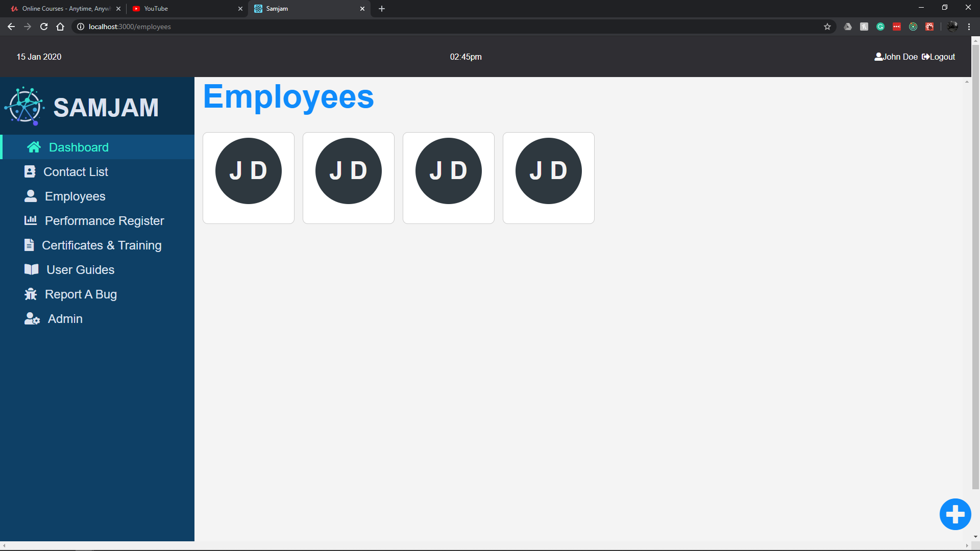Click the Dashboard home icon
Screen dimensions: 980x551
coord(34,147)
